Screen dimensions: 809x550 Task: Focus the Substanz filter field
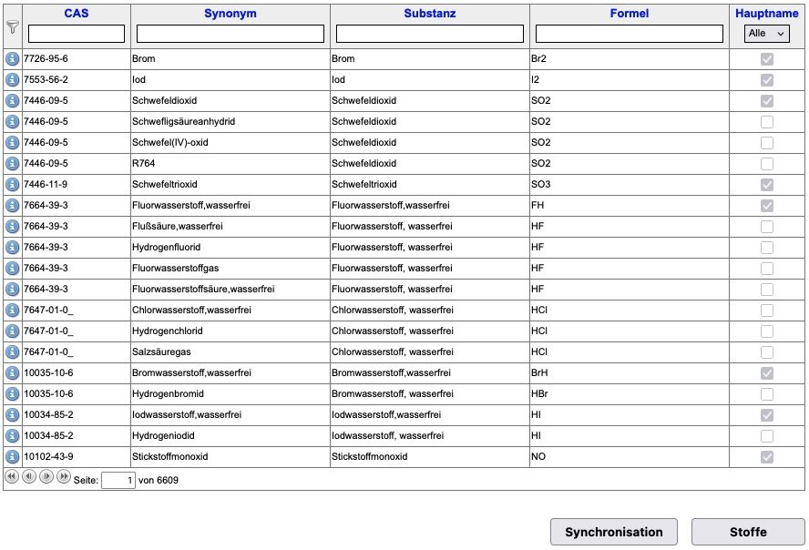430,34
